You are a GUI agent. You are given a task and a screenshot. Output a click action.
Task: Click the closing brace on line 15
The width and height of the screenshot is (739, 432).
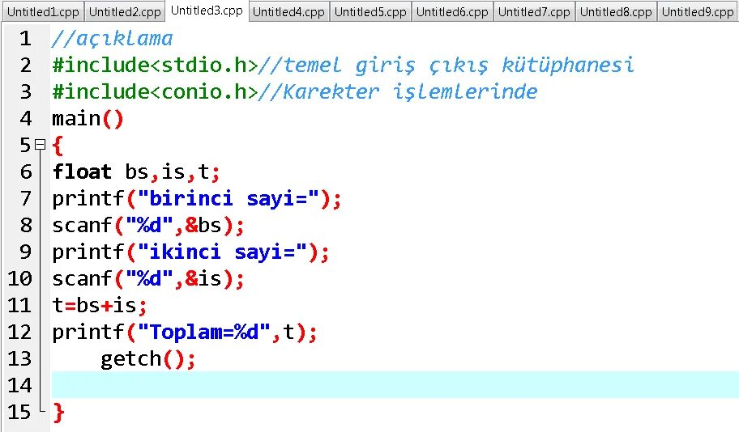58,413
